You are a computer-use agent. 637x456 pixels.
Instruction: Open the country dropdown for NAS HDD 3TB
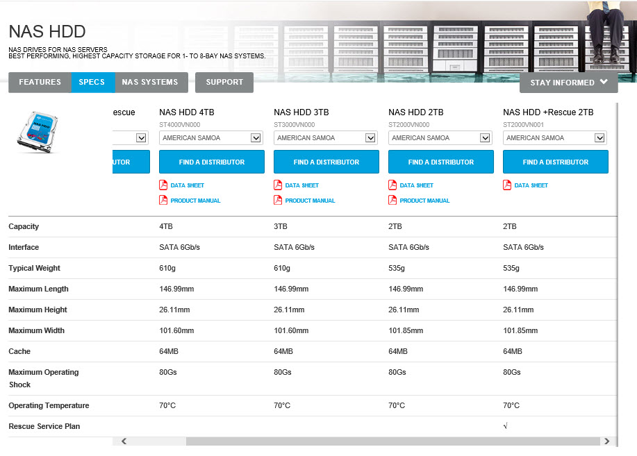coord(326,138)
